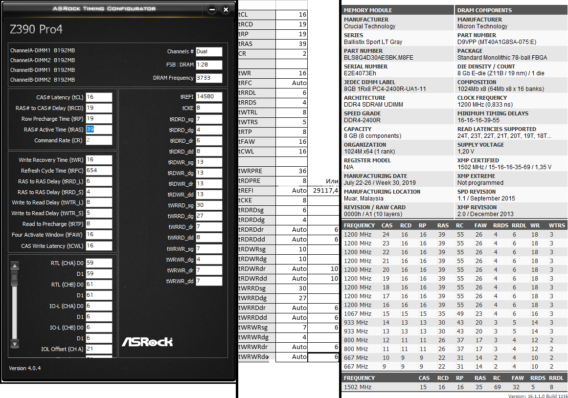Click the 1502 MHz XMP frequency row
Image resolution: width=568 pixels, height=398 pixels.
click(x=454, y=387)
